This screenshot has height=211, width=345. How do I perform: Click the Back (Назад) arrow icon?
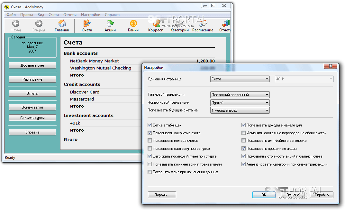16,23
